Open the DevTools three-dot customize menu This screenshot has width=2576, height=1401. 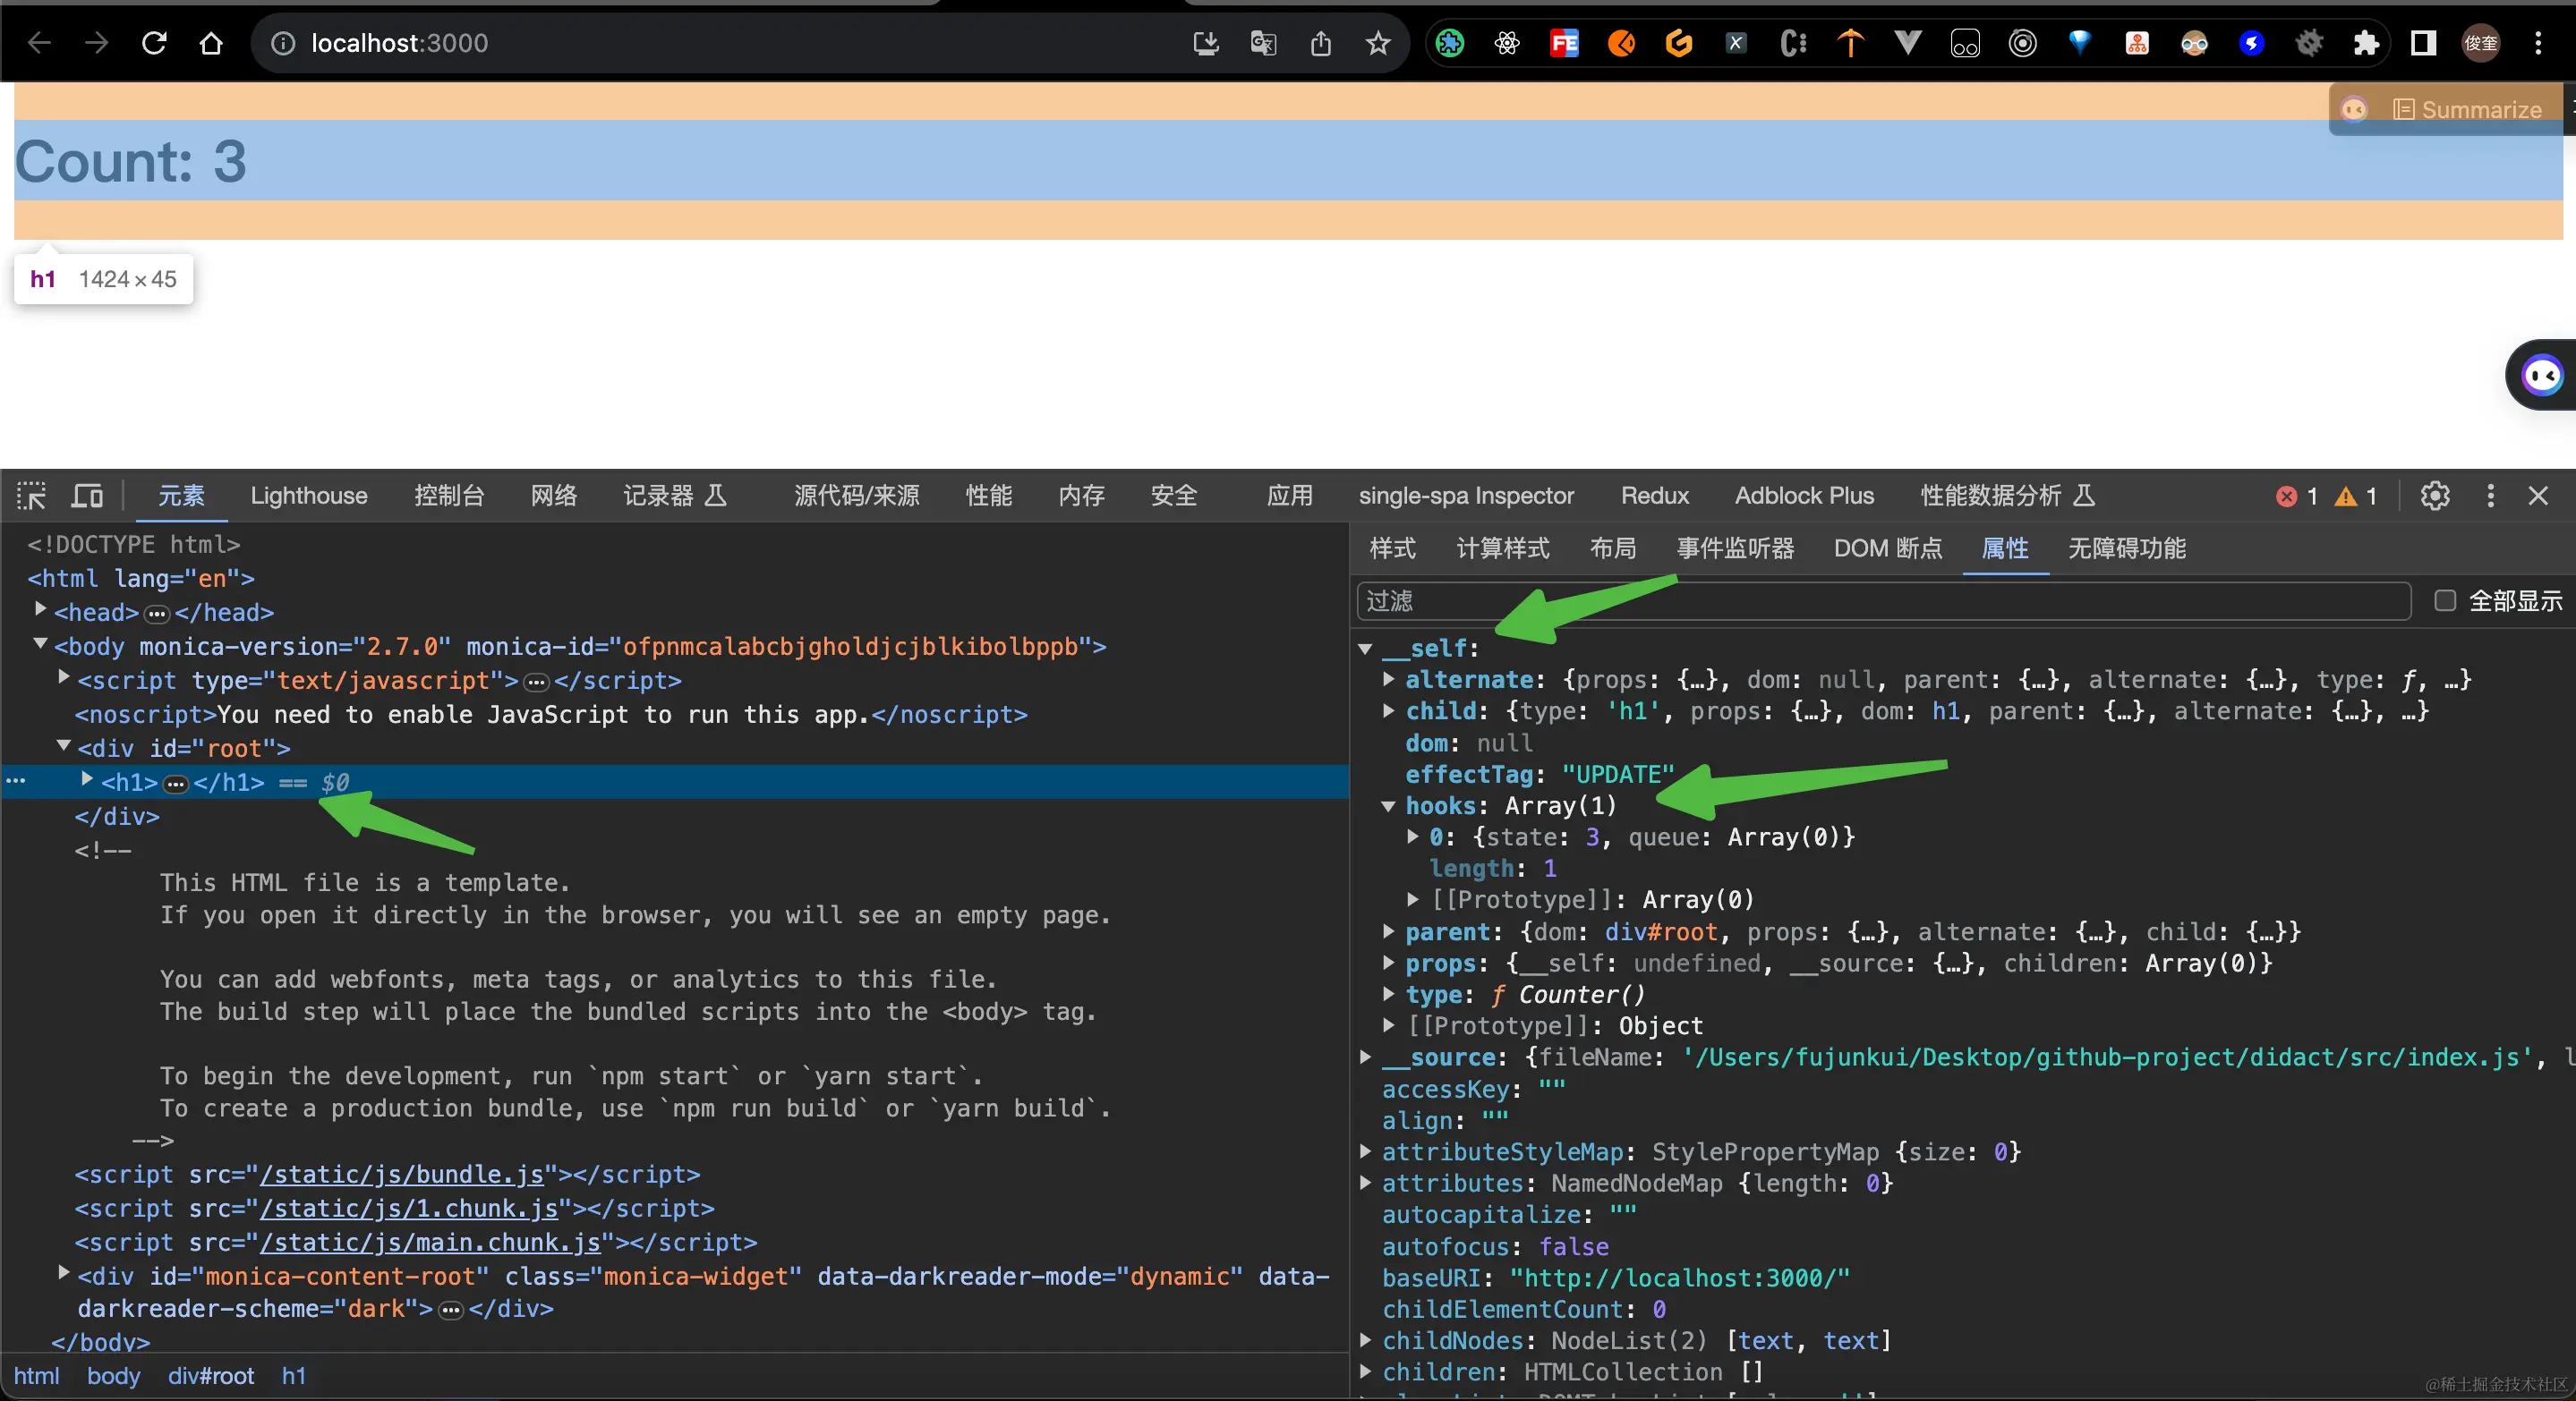coord(2490,496)
